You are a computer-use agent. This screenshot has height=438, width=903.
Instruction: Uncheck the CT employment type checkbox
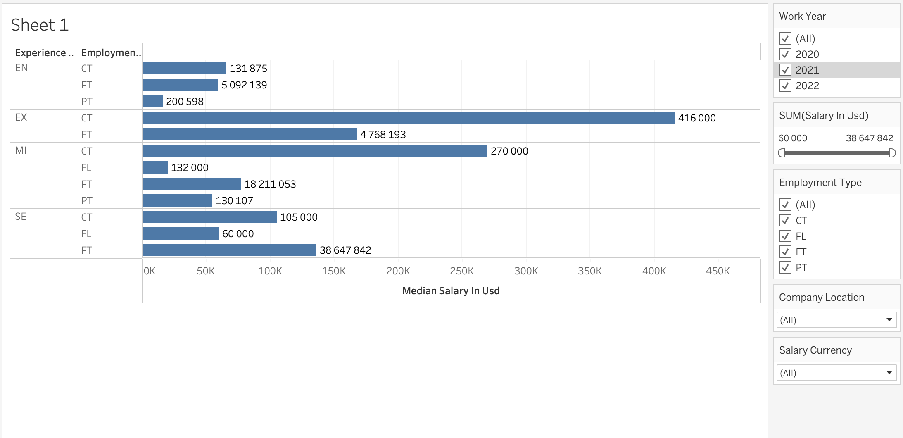(785, 220)
